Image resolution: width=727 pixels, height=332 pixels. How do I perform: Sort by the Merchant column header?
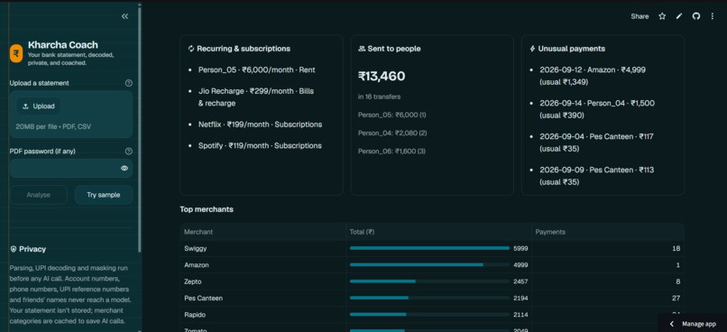(x=262, y=232)
